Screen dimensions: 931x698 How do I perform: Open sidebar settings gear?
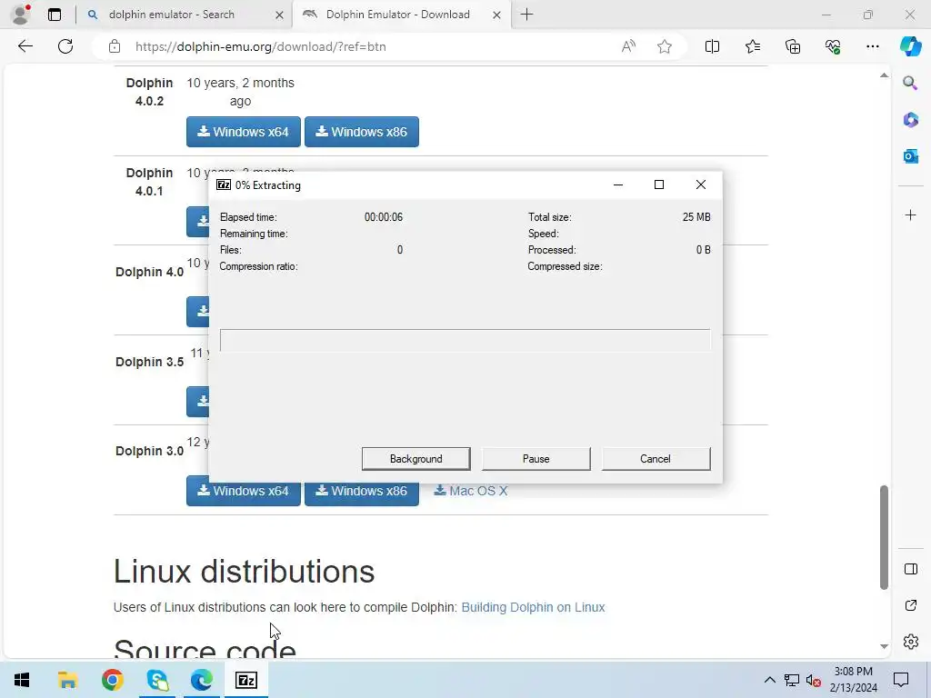pyautogui.click(x=910, y=642)
